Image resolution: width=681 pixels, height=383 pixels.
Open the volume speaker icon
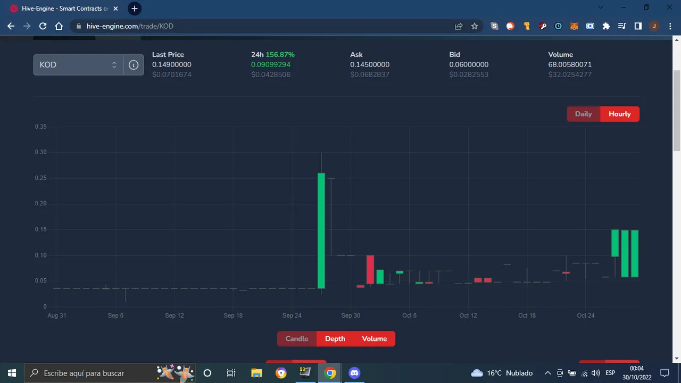tap(596, 373)
